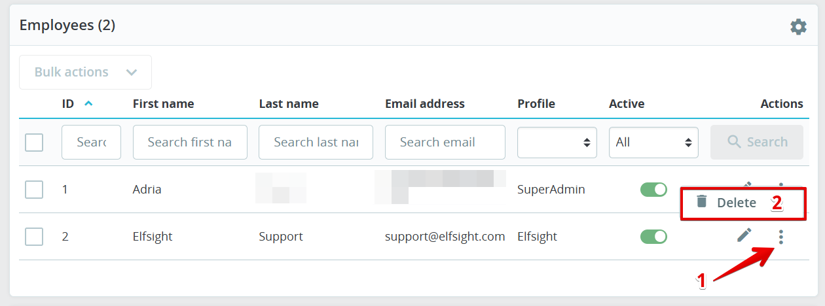This screenshot has width=825, height=306.
Task: Click the trash icon in the Delete menu
Action: [x=702, y=201]
